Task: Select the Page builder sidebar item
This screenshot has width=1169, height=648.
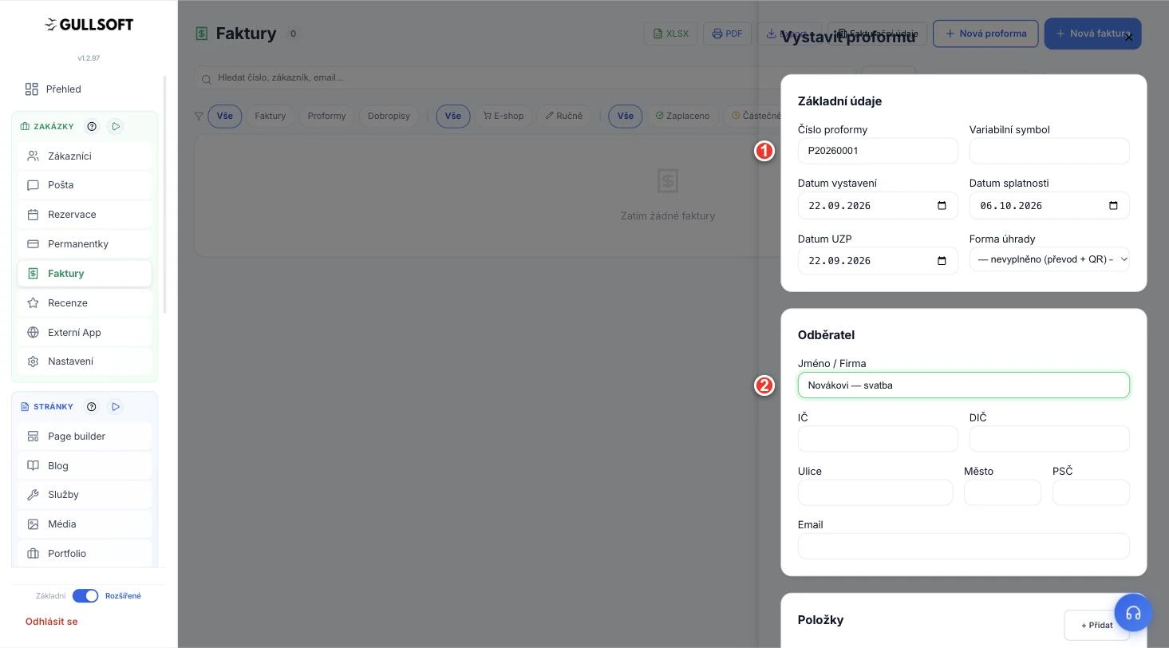Action: 85,437
